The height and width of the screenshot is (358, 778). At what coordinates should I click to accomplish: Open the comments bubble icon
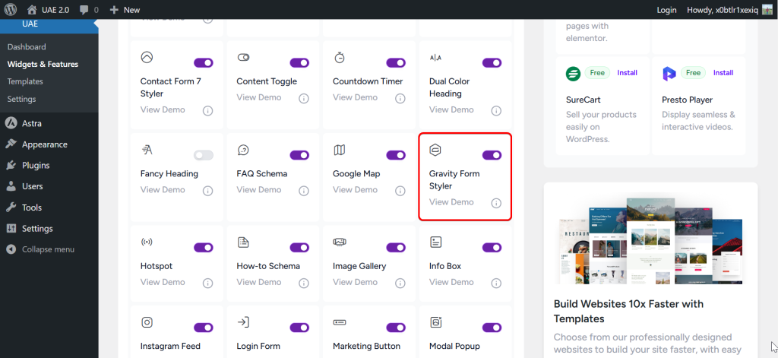coord(84,9)
